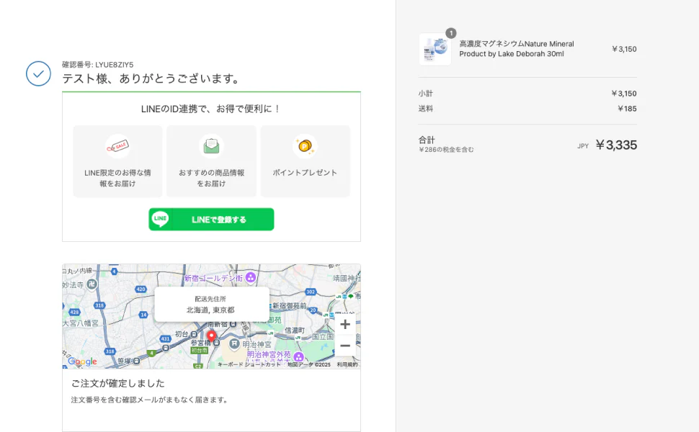Click the ポイントプレゼント benefit card
This screenshot has height=432, width=699.
coord(305,161)
